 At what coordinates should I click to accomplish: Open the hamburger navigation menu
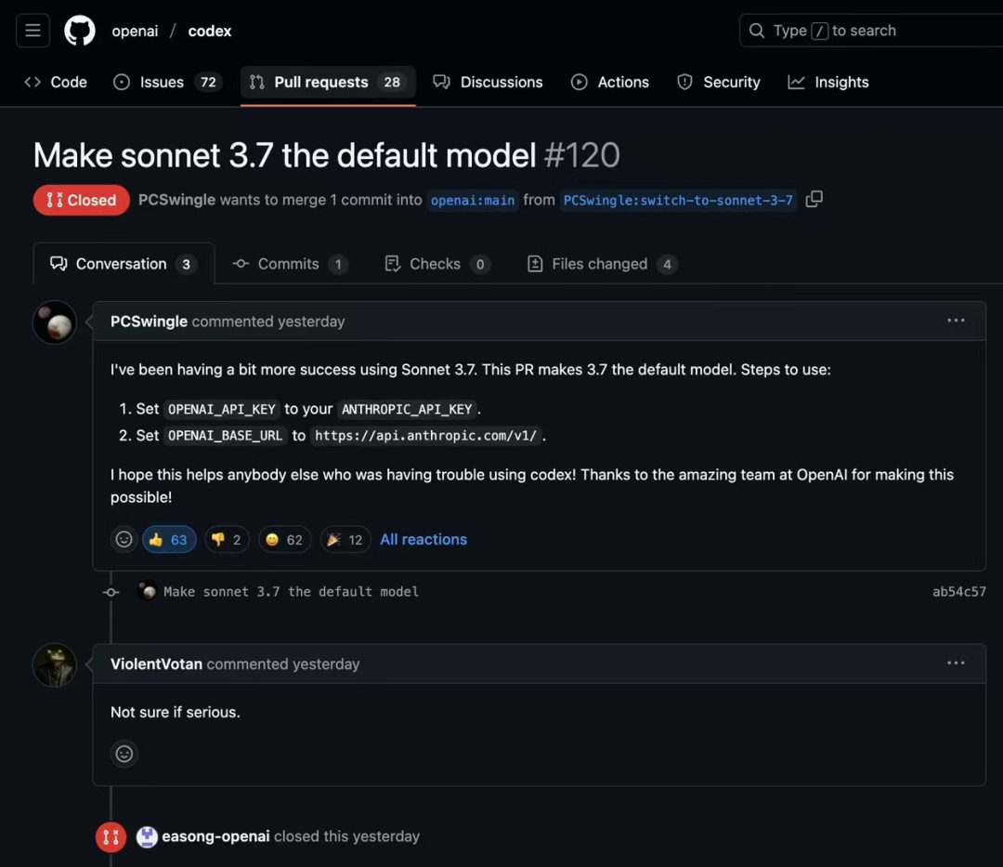click(x=33, y=30)
